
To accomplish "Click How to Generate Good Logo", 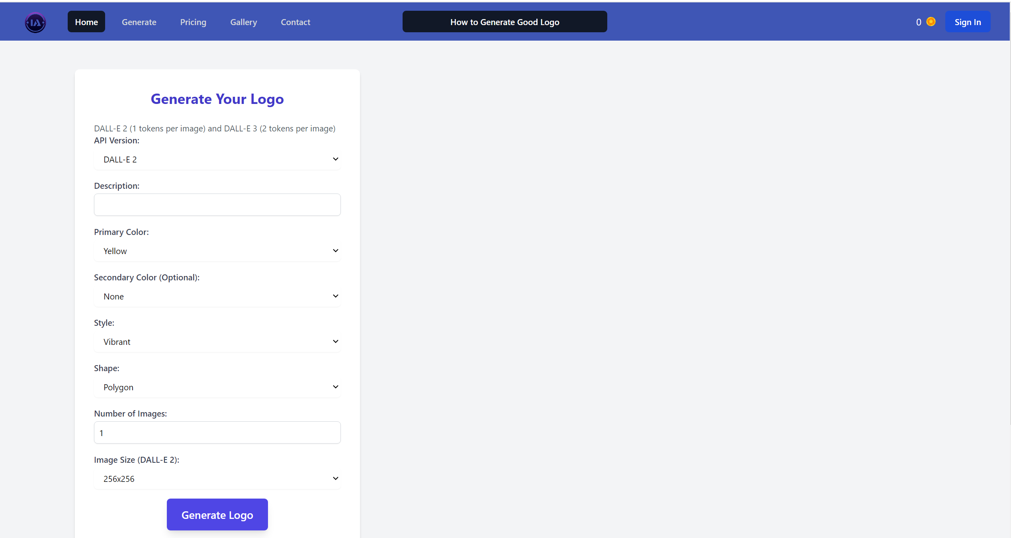I will (x=505, y=22).
